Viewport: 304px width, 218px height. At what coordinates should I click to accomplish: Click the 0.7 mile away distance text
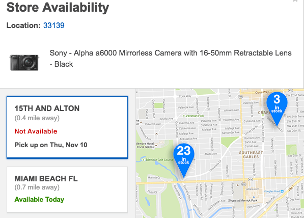[x=37, y=187]
